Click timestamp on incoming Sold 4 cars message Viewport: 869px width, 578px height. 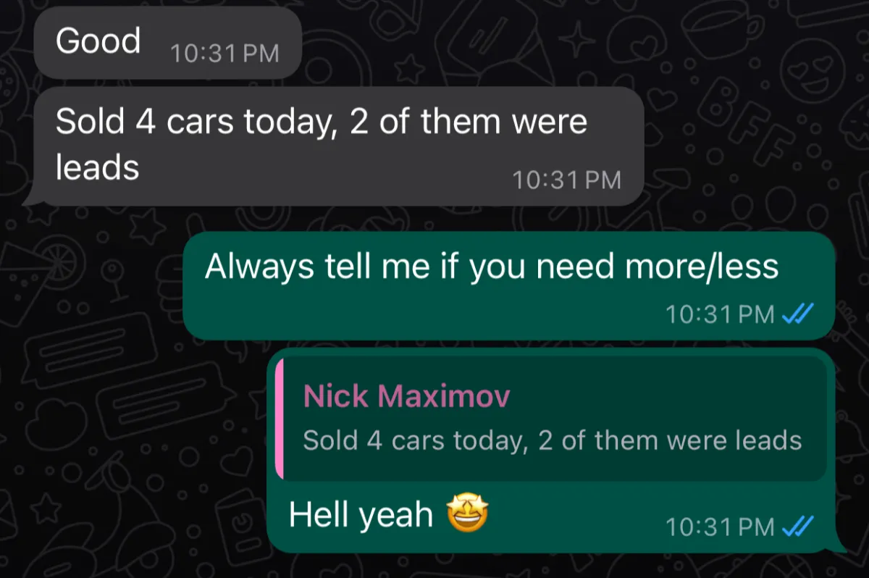(x=567, y=180)
